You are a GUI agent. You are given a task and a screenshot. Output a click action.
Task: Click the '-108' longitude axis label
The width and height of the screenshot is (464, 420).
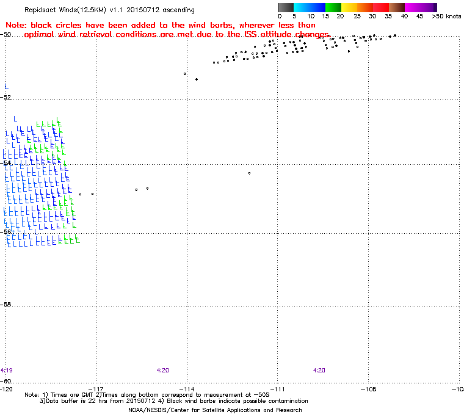(368, 389)
